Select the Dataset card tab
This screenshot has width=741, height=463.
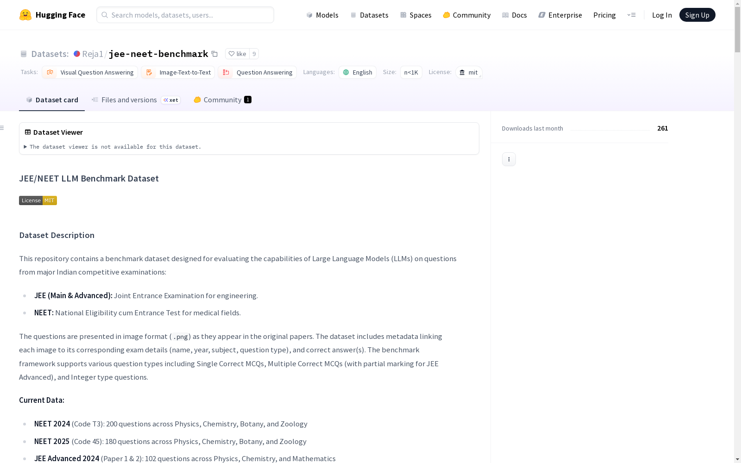pyautogui.click(x=52, y=100)
